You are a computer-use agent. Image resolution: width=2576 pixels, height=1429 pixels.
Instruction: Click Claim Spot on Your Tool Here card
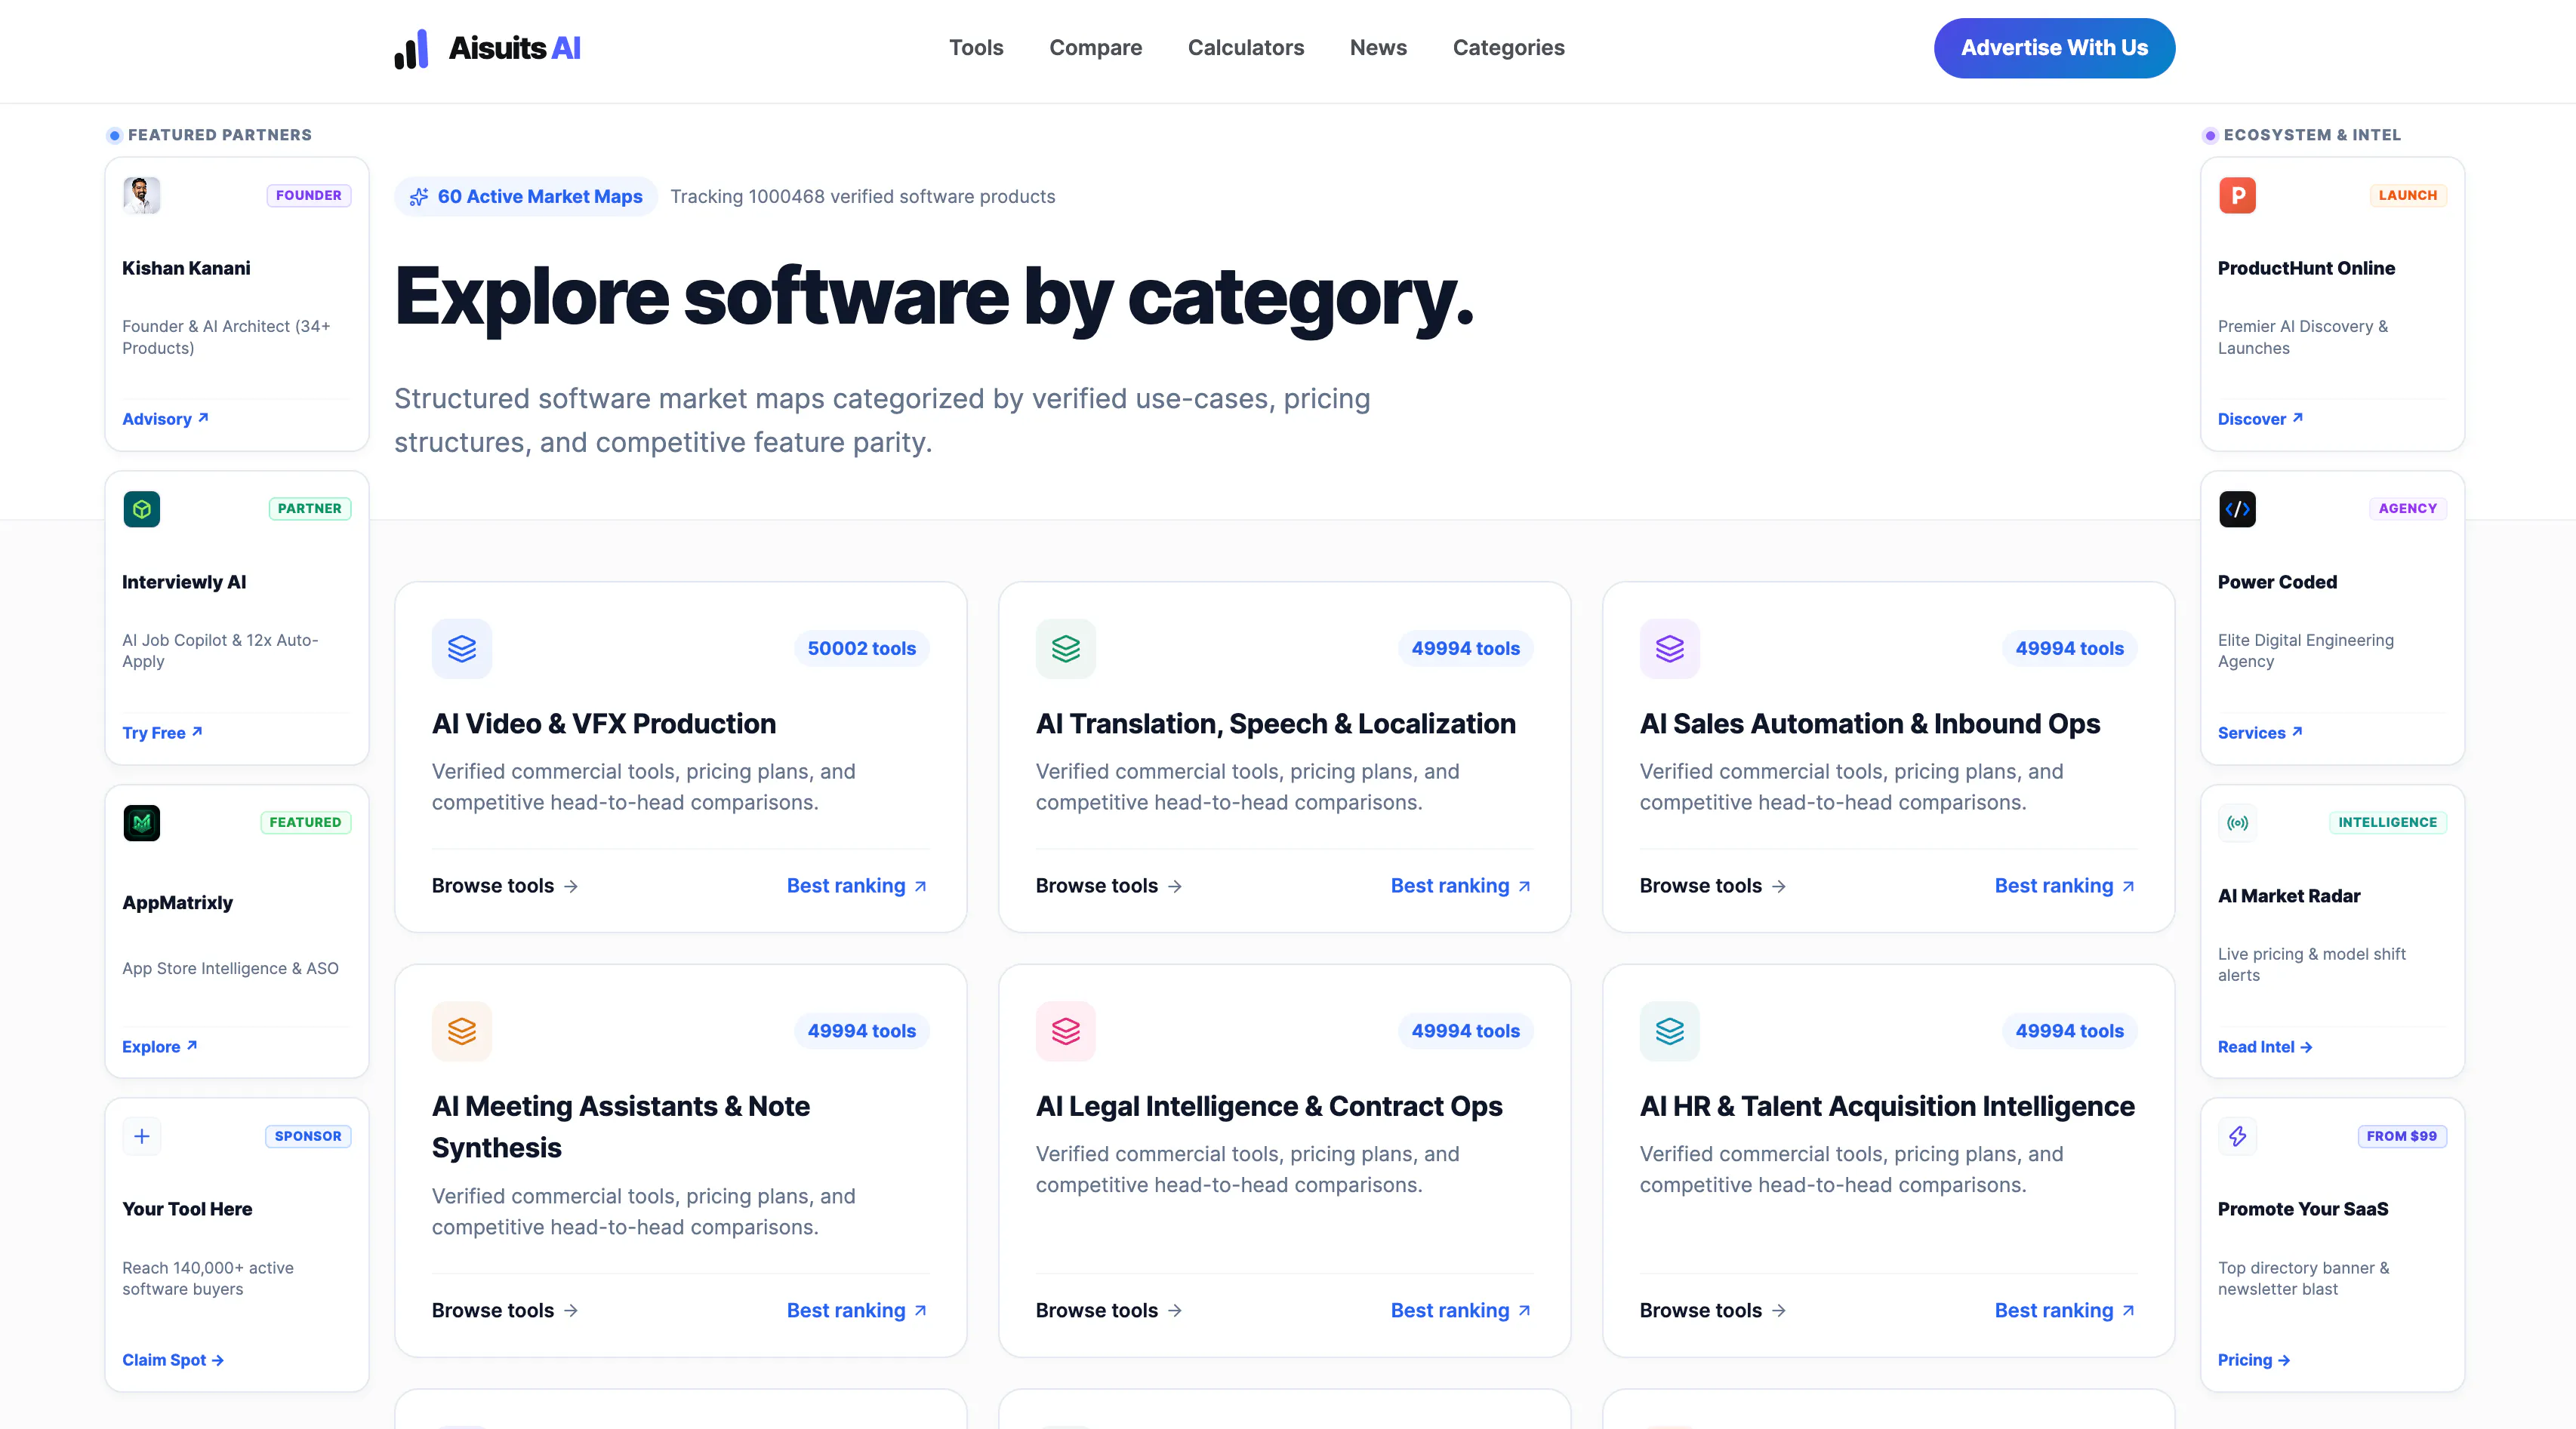(x=173, y=1360)
